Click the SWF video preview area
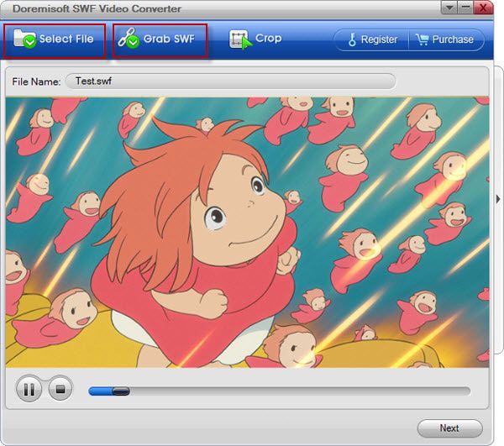Viewport: 504px width, 446px height. pyautogui.click(x=247, y=233)
